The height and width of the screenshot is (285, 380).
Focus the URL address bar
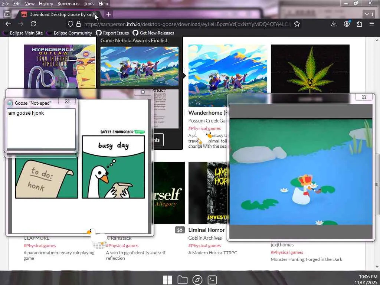187,24
